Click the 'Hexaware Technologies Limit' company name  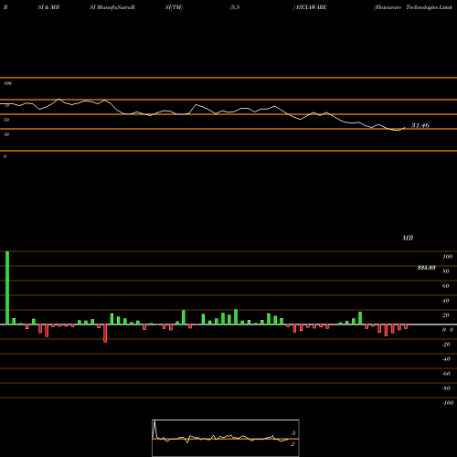pyautogui.click(x=413, y=7)
